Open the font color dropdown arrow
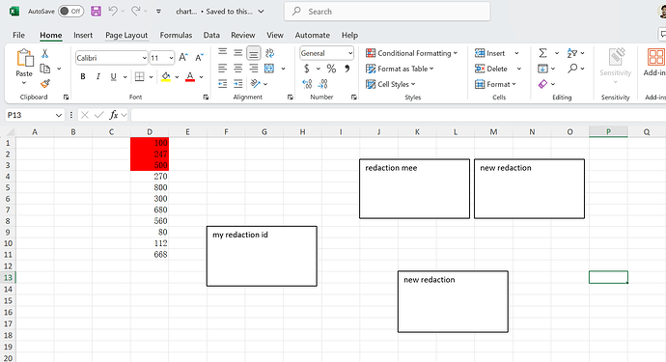666x362 pixels. tap(201, 77)
